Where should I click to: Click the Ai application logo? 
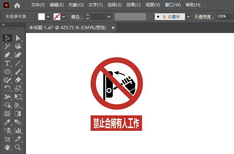point(6,5)
